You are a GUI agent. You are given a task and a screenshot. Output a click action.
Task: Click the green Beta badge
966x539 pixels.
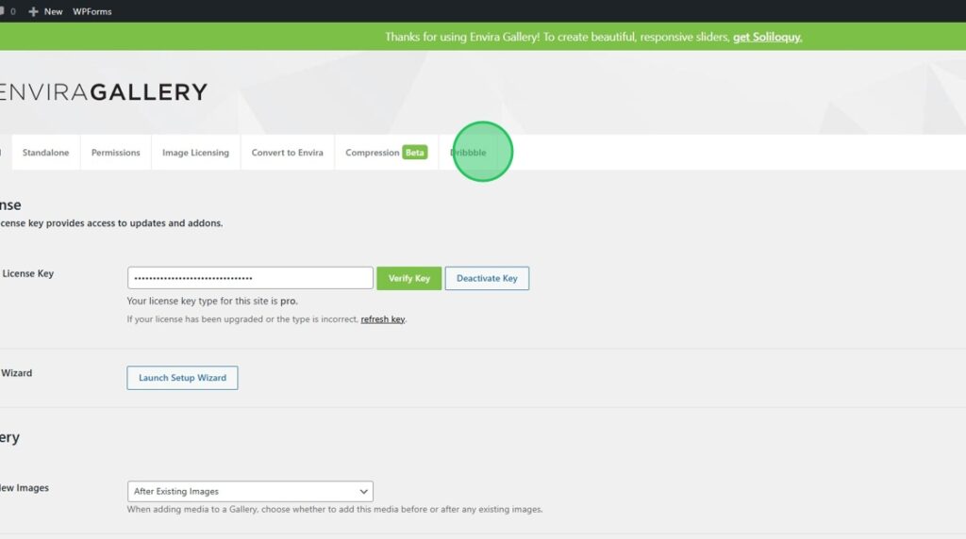coord(414,153)
